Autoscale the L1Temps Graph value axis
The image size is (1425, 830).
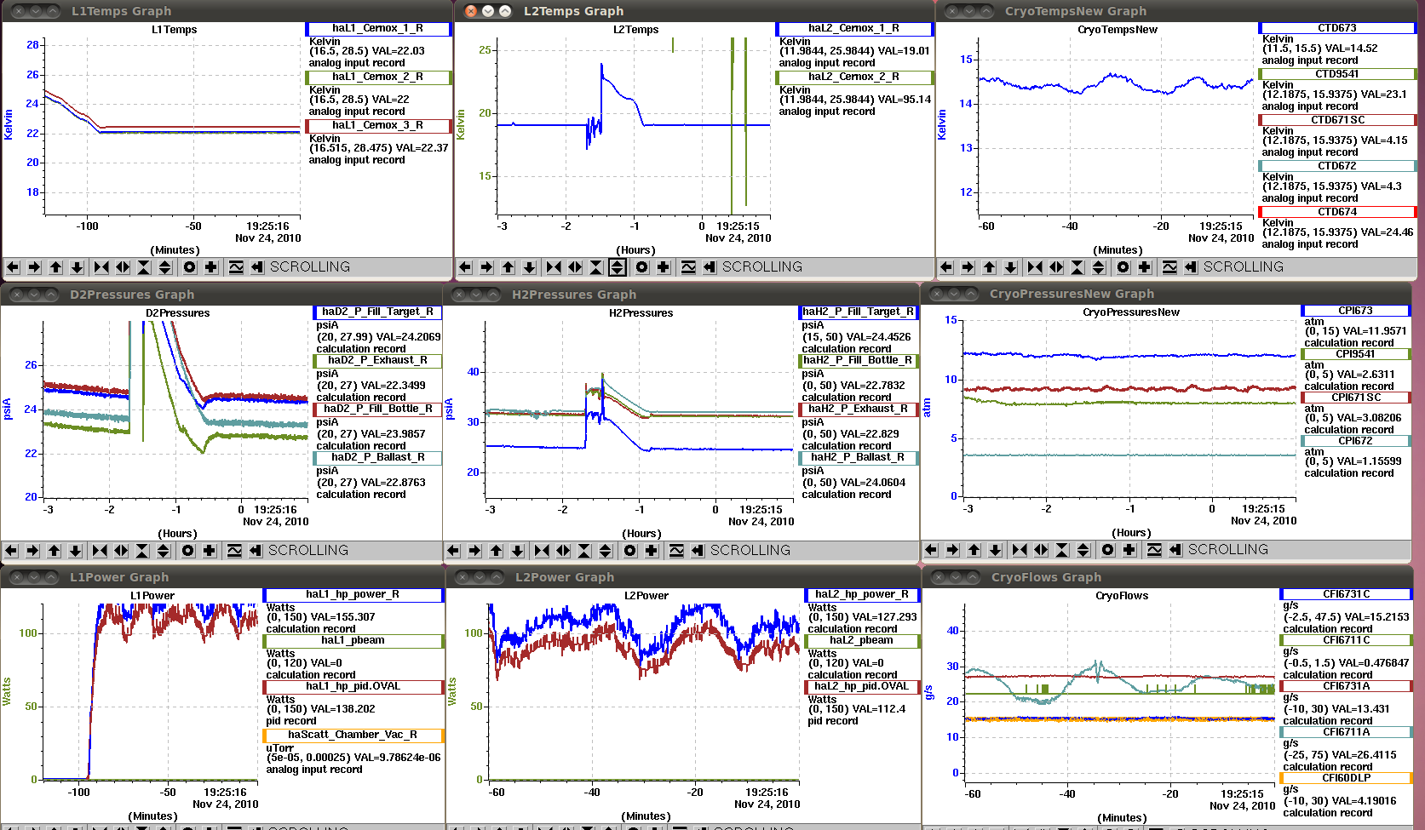236,267
